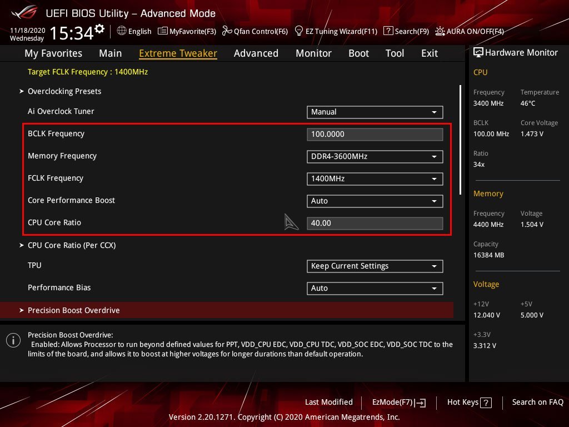The image size is (569, 427).
Task: Click the settings gear beside the clock
Action: pos(99,29)
